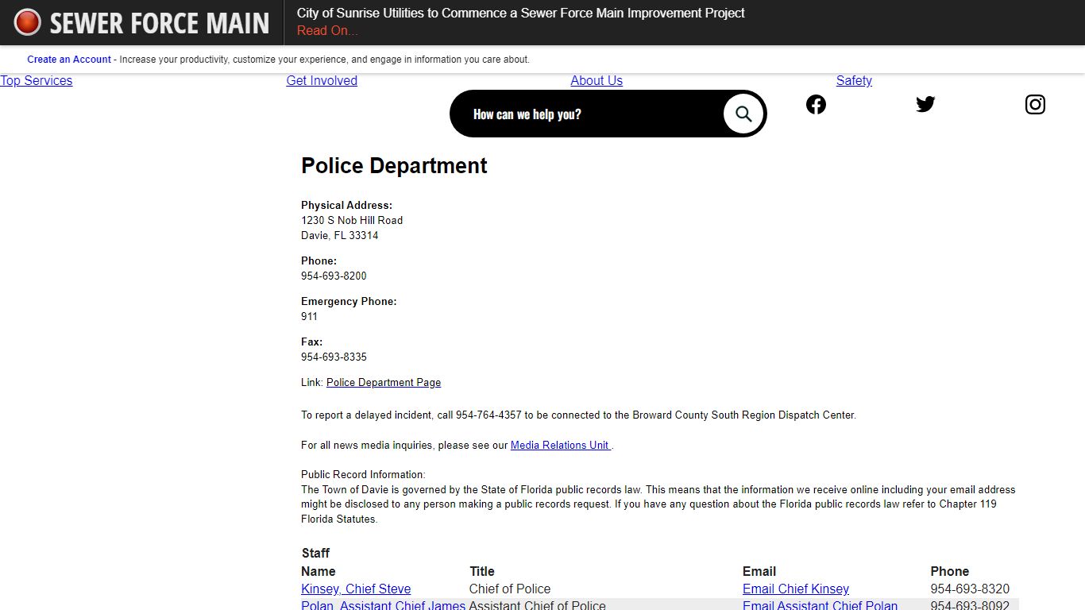This screenshot has width=1085, height=610.
Task: Click the Sewer Force Main Improvement Project headline
Action: coord(521,13)
